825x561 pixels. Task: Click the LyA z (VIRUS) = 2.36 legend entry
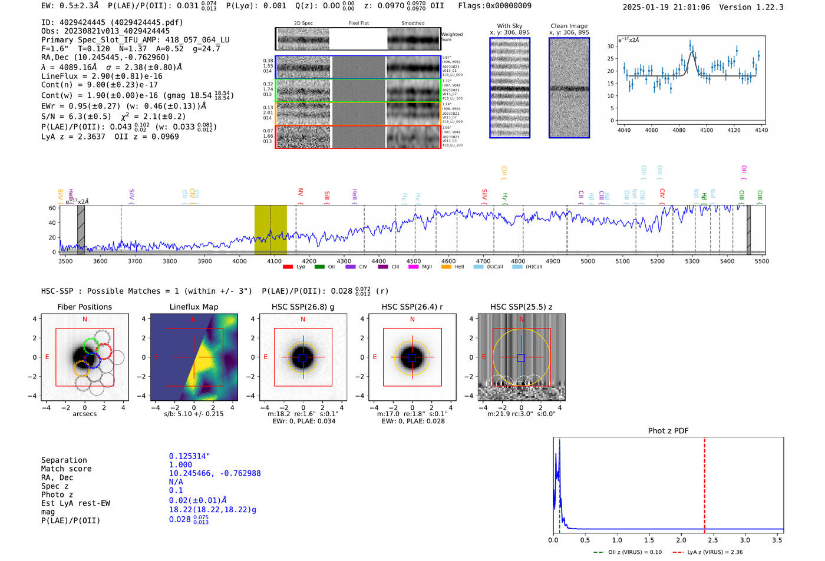(x=707, y=552)
